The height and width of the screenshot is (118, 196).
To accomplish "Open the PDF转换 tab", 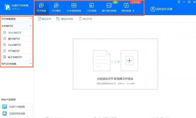I will (x=41, y=8).
